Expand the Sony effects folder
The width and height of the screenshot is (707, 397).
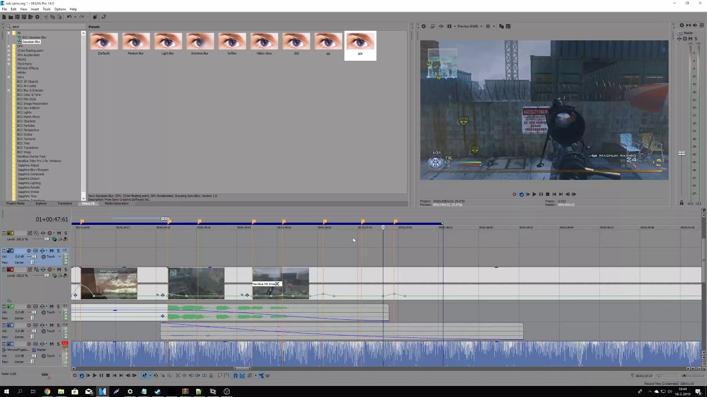[x=9, y=77]
